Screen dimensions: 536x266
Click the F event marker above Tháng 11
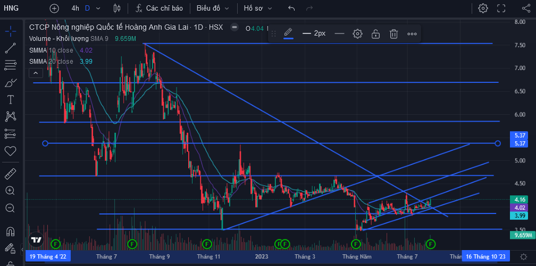click(x=207, y=244)
